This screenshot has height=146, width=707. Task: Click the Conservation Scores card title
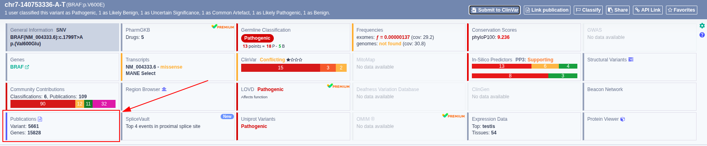click(x=494, y=30)
